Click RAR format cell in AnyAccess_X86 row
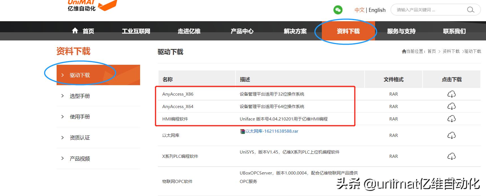486x196 pixels. [x=393, y=94]
